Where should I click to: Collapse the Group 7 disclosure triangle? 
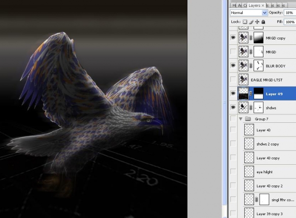241,119
